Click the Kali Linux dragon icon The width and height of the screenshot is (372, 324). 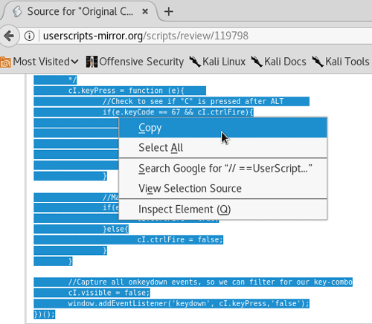click(195, 62)
